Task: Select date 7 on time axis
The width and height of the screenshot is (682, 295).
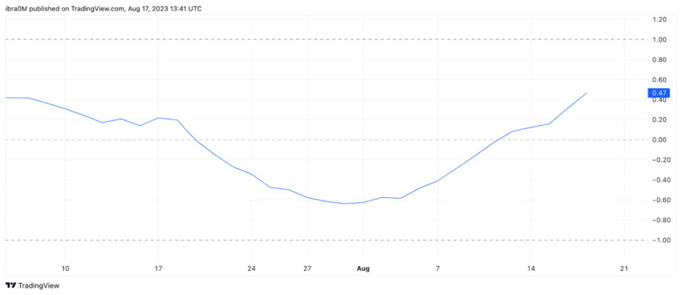Action: click(x=437, y=269)
